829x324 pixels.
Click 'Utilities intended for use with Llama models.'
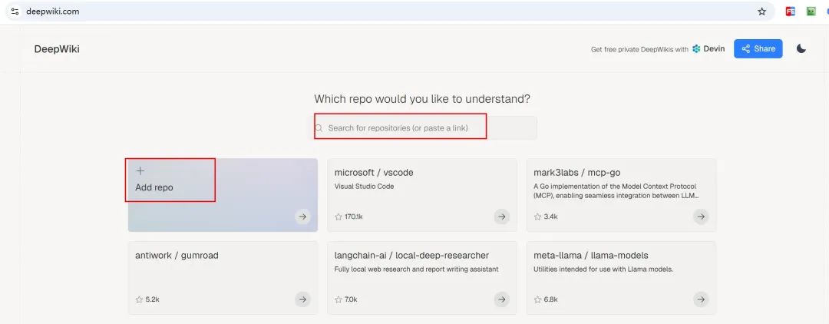click(x=603, y=269)
